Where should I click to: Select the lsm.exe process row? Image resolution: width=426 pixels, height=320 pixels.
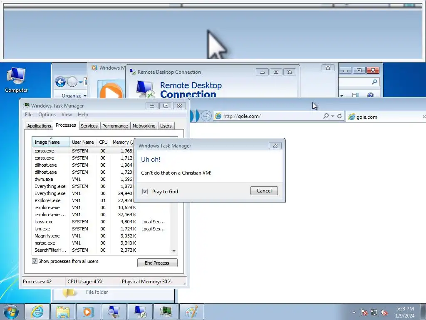tap(102, 229)
